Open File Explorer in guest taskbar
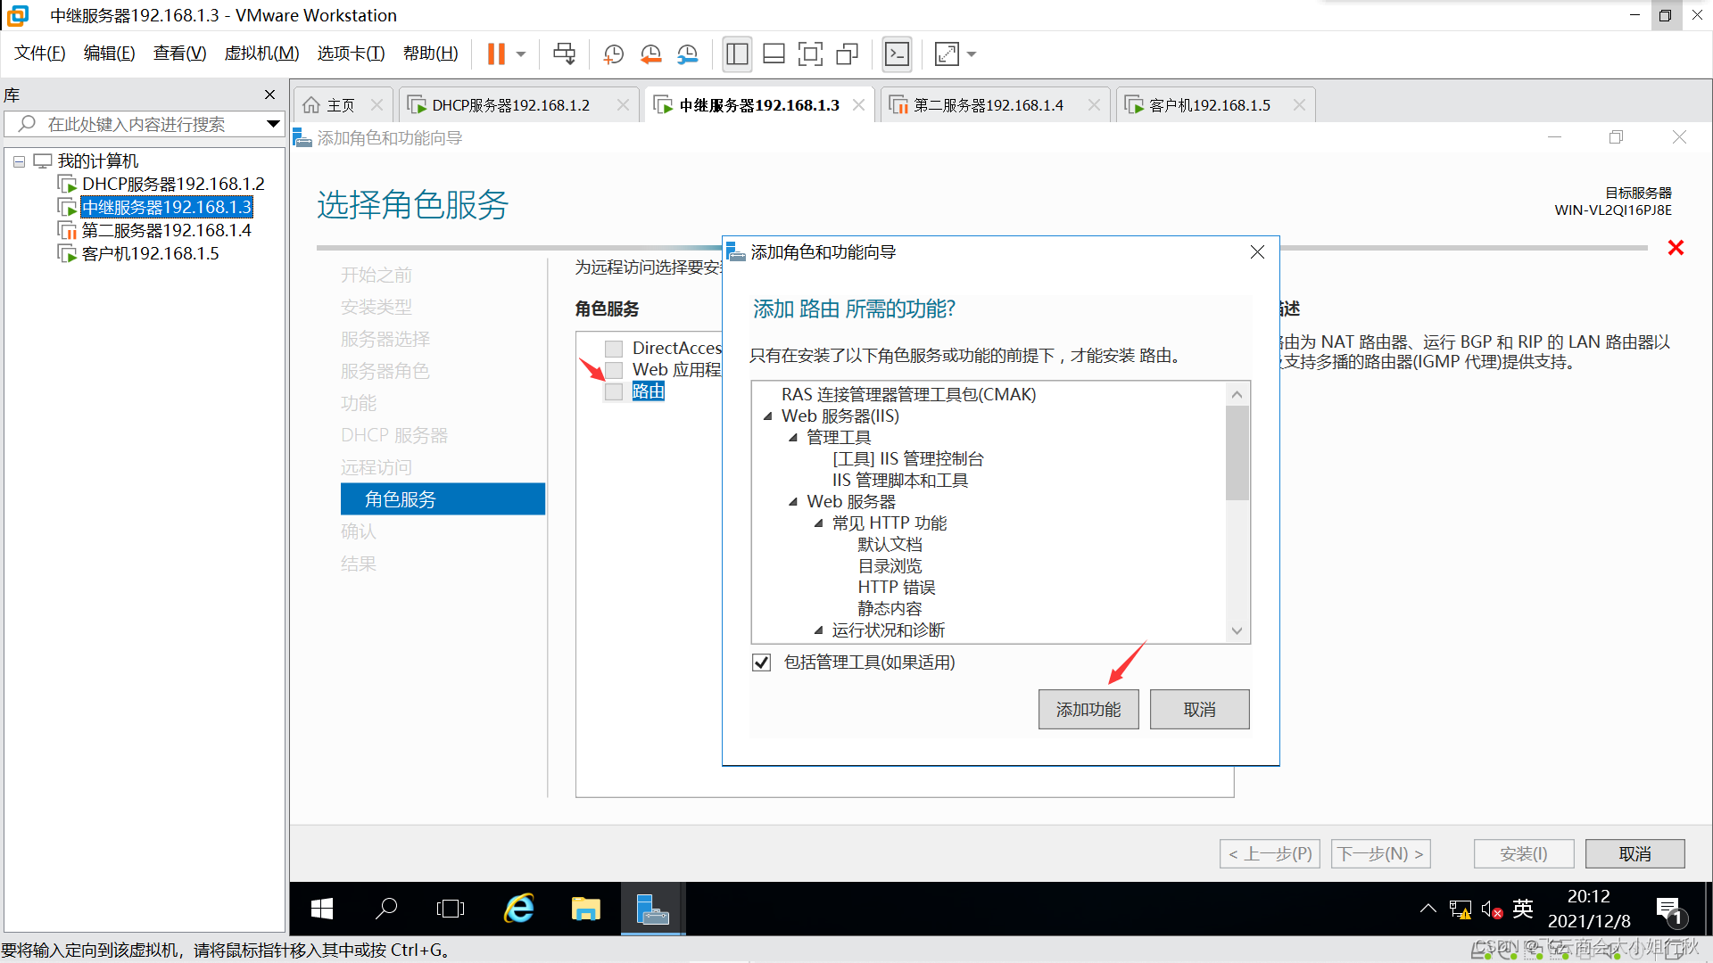Screen dimensions: 1713x963 point(585,909)
